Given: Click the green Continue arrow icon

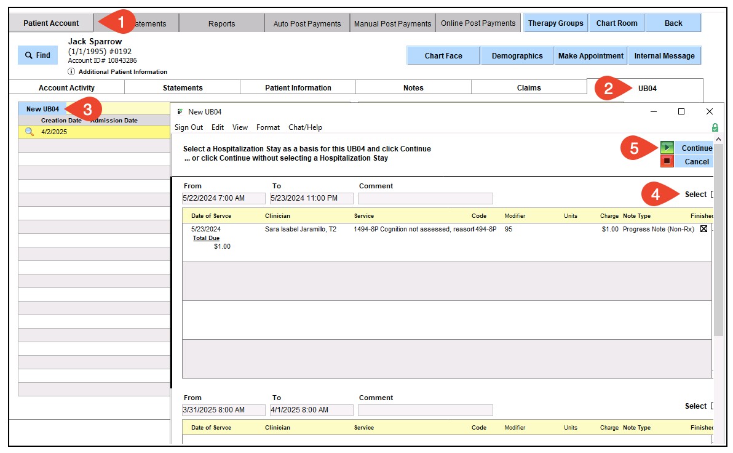Looking at the screenshot, I should pos(667,148).
